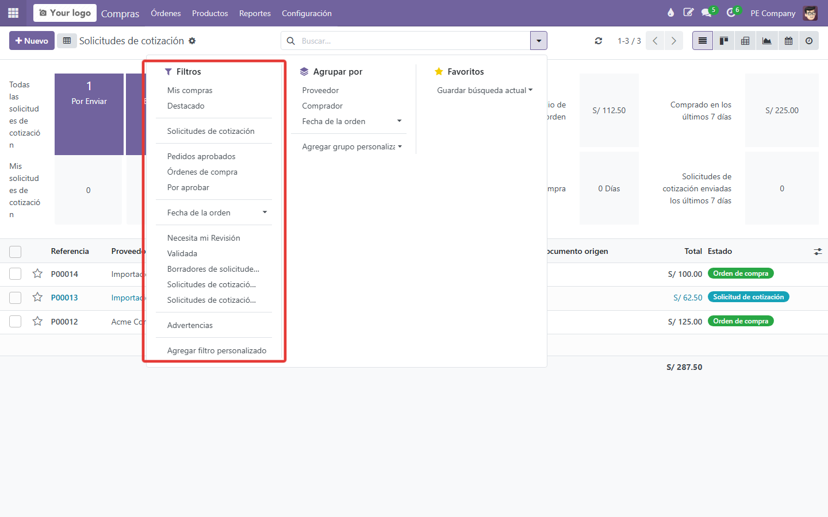828x517 pixels.
Task: Click the refresh icon near the pager
Action: tap(599, 41)
